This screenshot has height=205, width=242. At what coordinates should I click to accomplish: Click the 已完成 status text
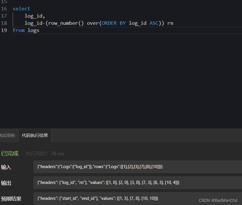[10, 153]
